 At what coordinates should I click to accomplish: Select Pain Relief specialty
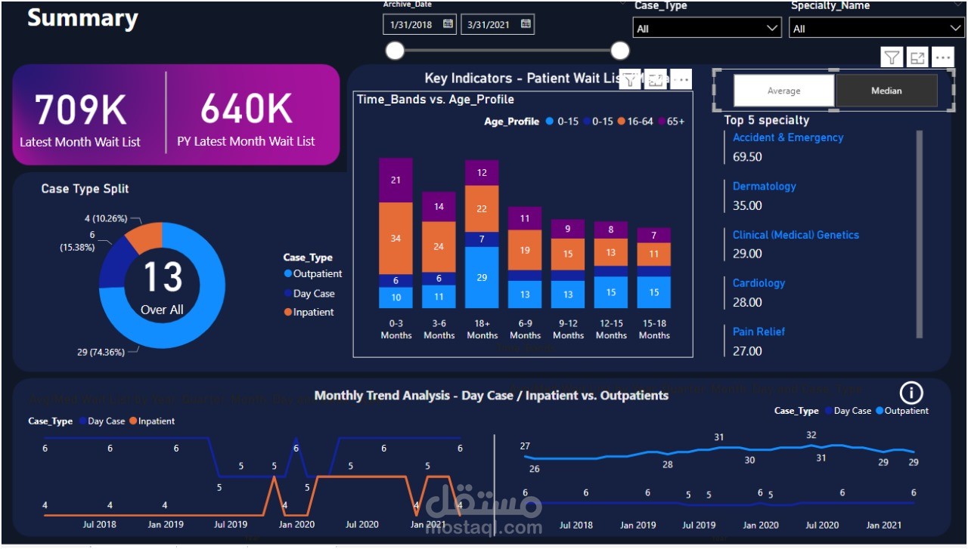759,332
